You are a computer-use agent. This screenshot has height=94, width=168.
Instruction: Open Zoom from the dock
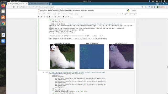click(x=3, y=41)
